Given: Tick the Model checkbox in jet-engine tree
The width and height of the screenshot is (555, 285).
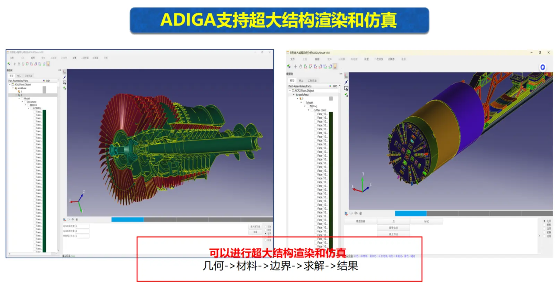Looking at the screenshot, I should [22, 99].
